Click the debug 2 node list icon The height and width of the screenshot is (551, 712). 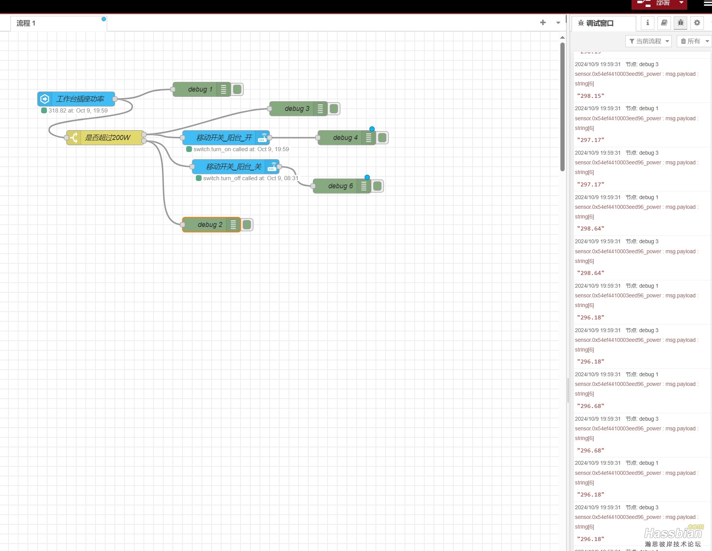pos(233,225)
